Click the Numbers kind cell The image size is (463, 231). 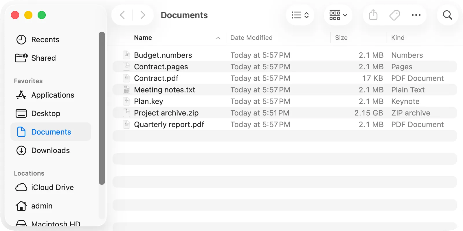point(407,55)
